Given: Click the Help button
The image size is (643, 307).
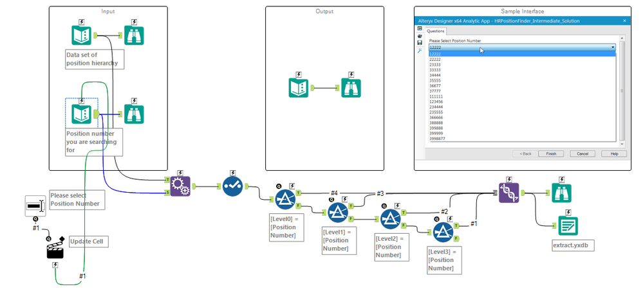Looking at the screenshot, I should tap(614, 154).
